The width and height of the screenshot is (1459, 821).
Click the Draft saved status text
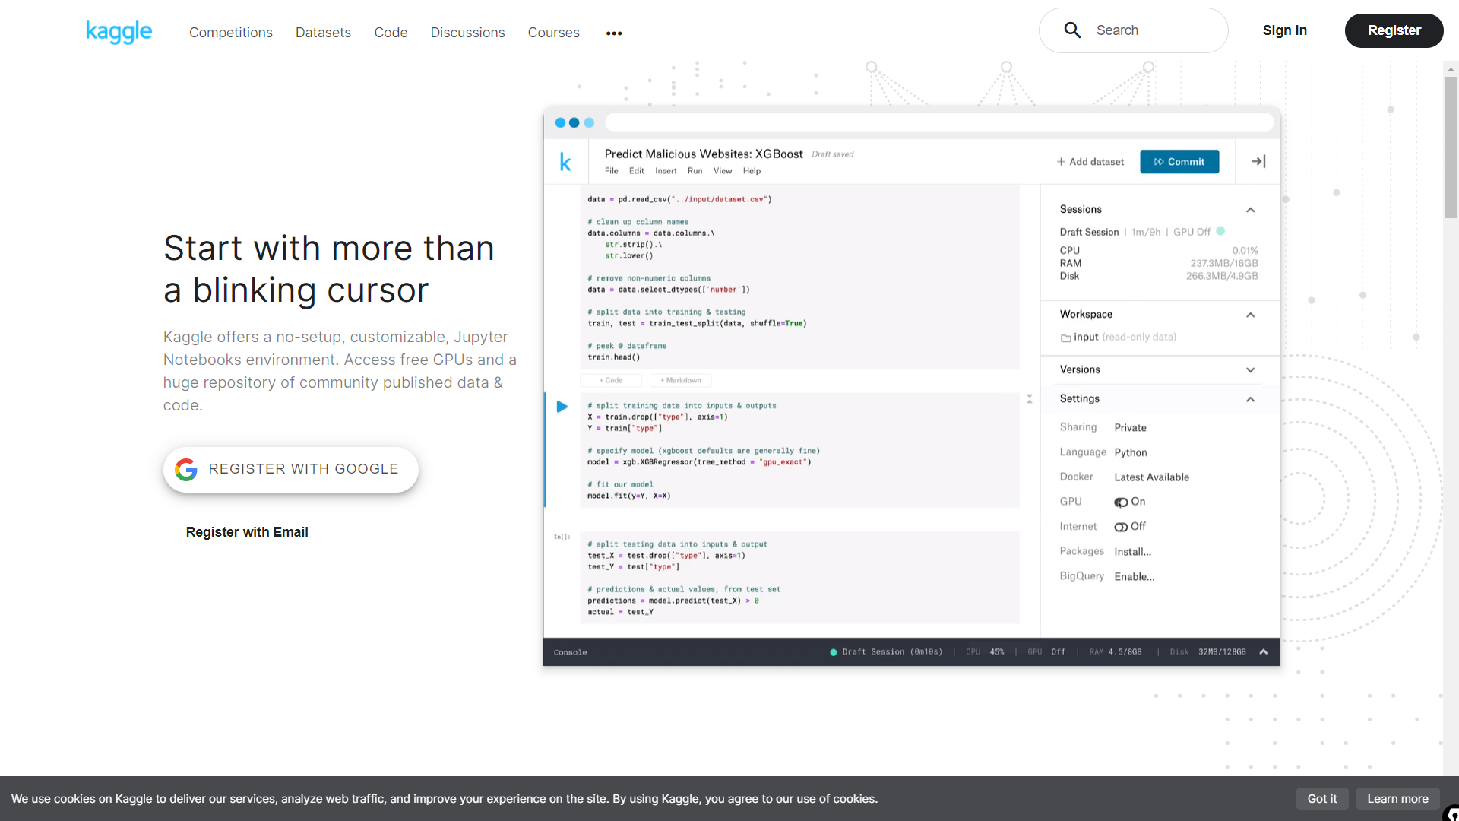pos(833,154)
